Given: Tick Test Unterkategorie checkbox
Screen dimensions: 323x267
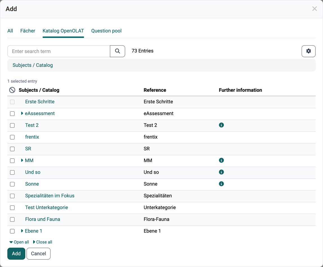Looking at the screenshot, I should (12, 207).
